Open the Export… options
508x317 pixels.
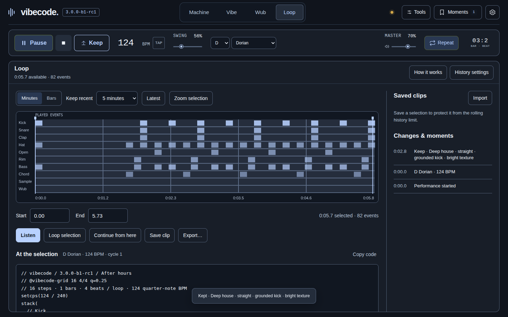coord(193,235)
